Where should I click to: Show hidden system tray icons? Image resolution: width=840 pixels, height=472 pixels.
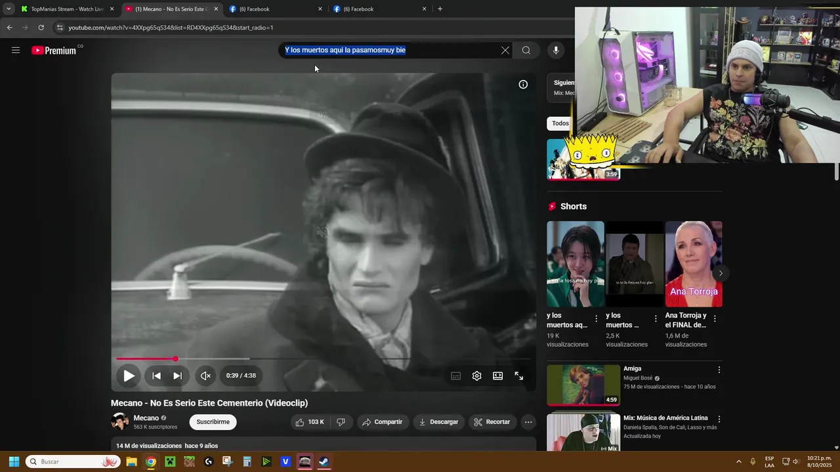click(738, 462)
